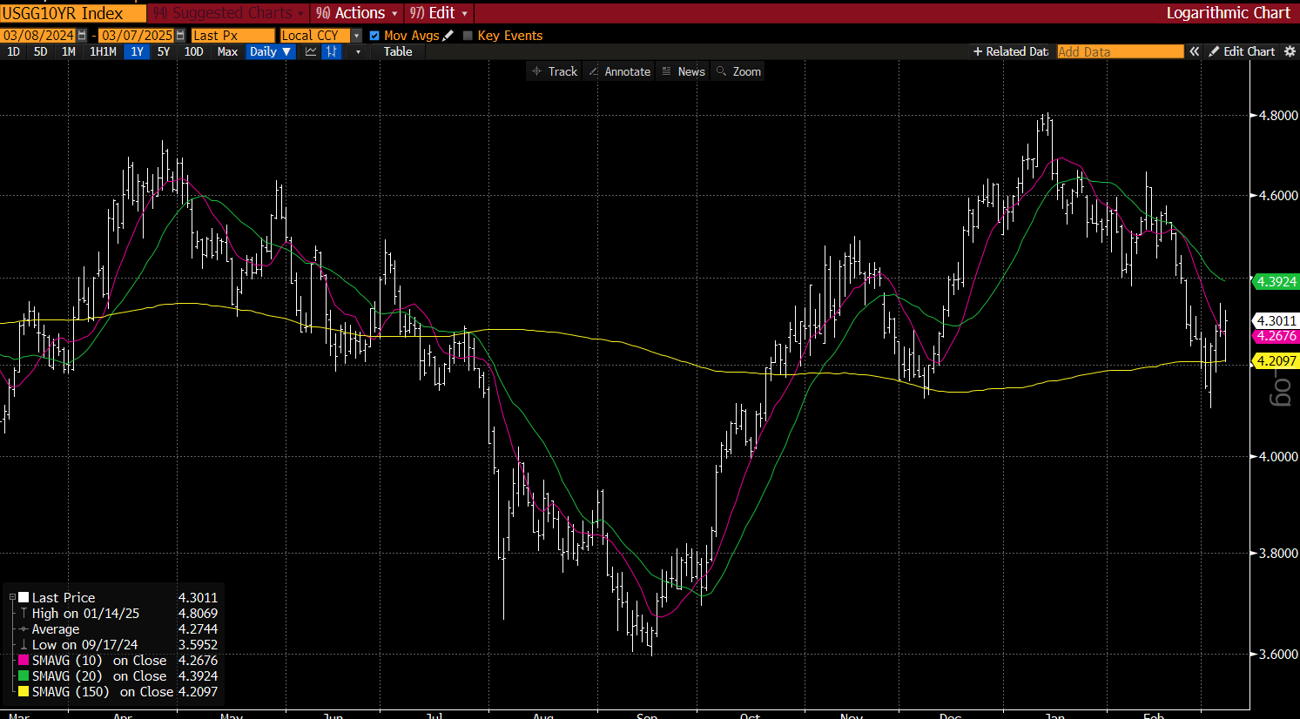Click the USGG10YR Index security field

(73, 13)
